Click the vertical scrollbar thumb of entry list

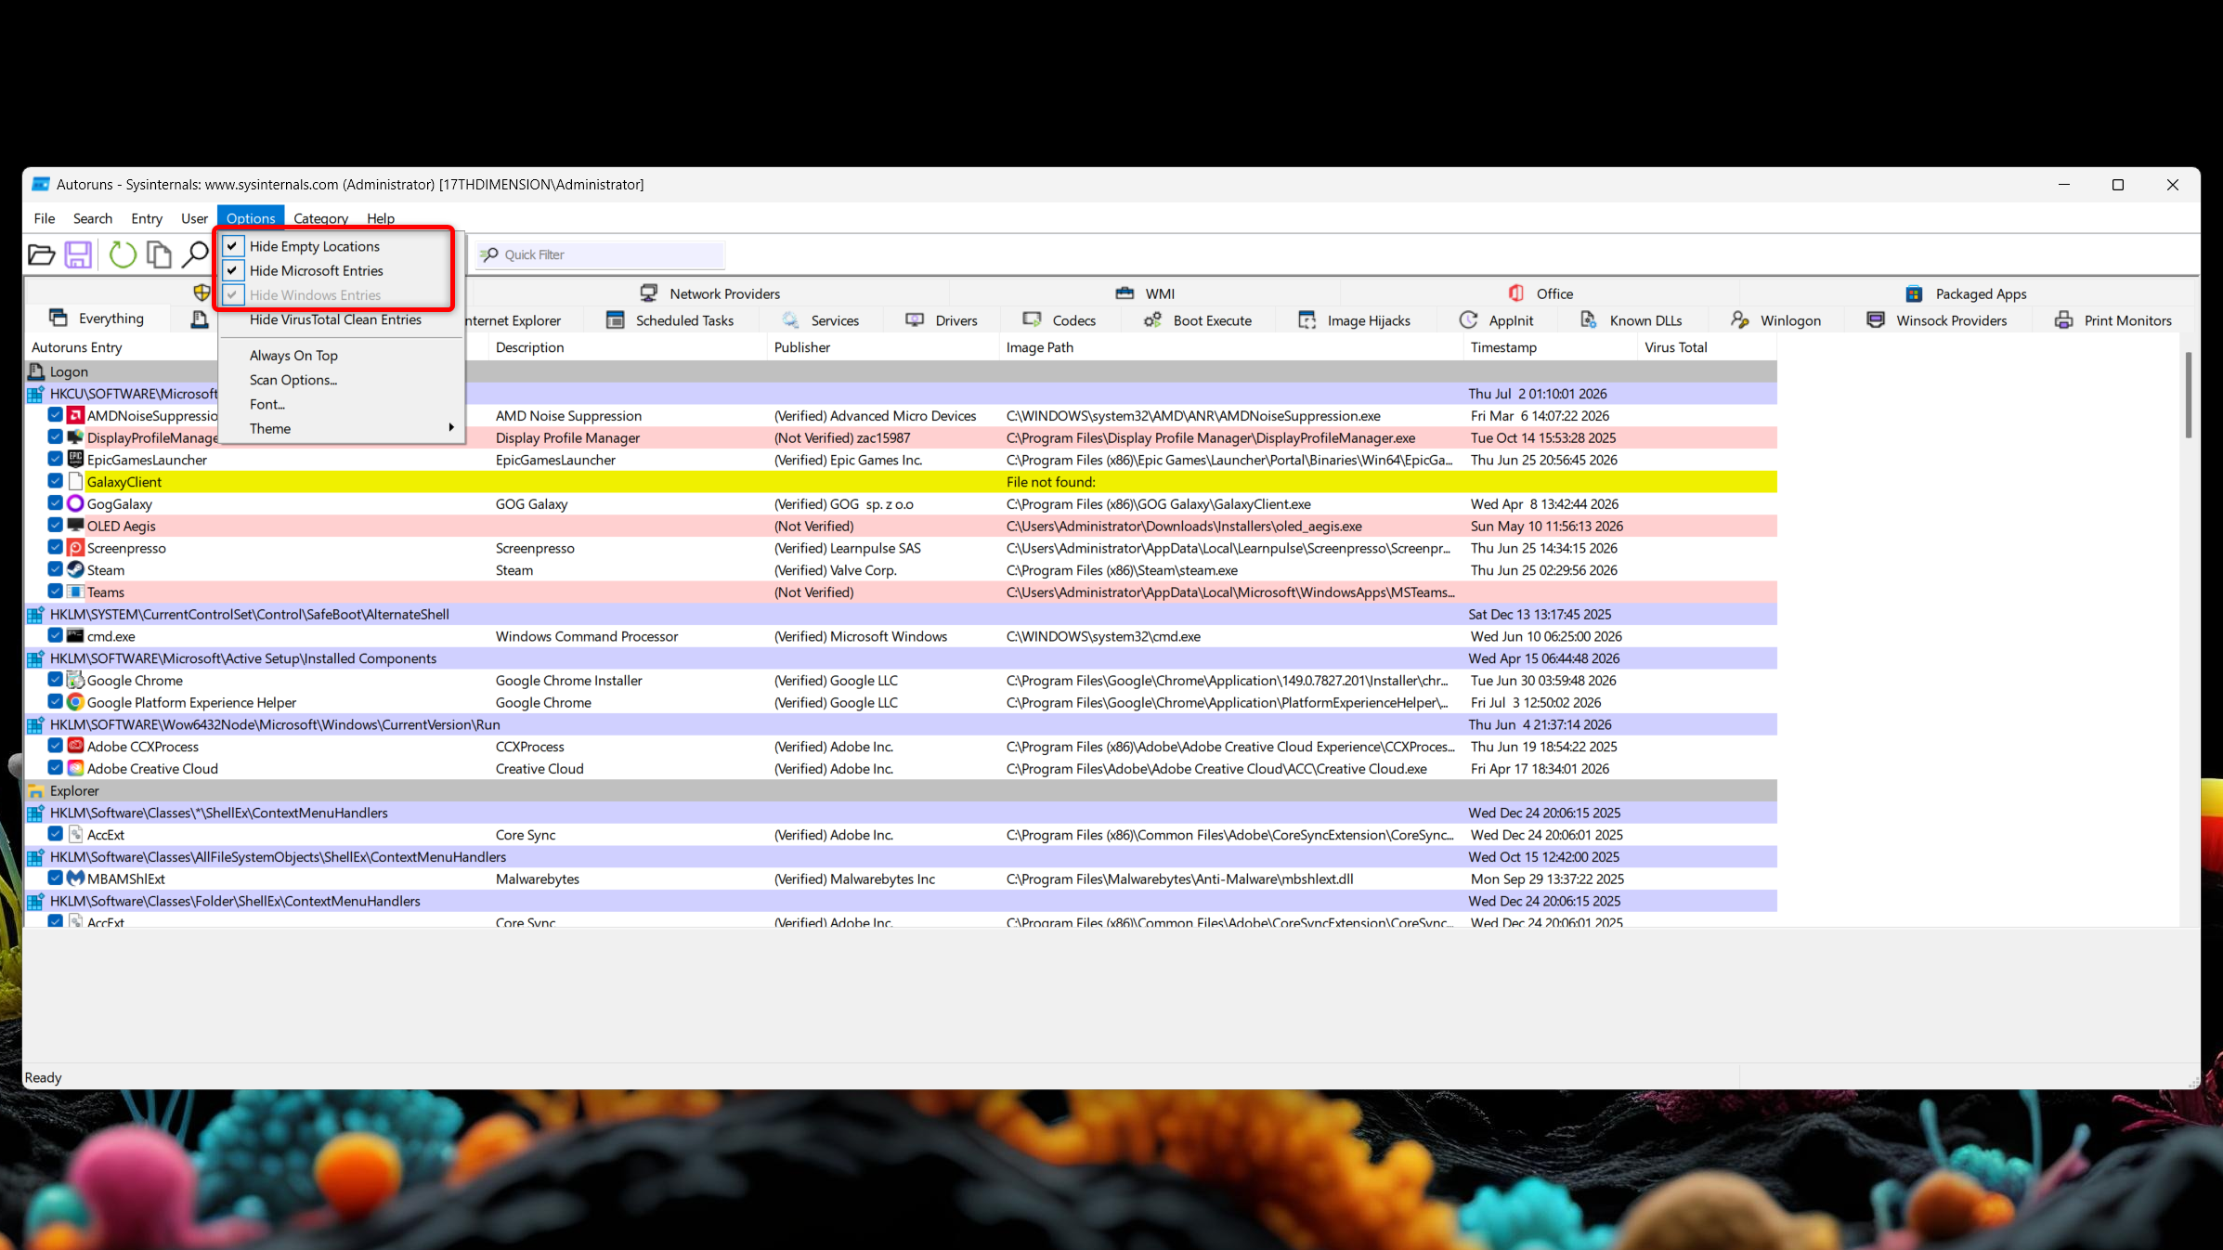[x=2189, y=395]
